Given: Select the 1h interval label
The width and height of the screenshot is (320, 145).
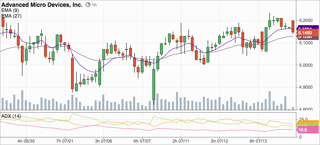Looking at the screenshot, I should [94, 5].
